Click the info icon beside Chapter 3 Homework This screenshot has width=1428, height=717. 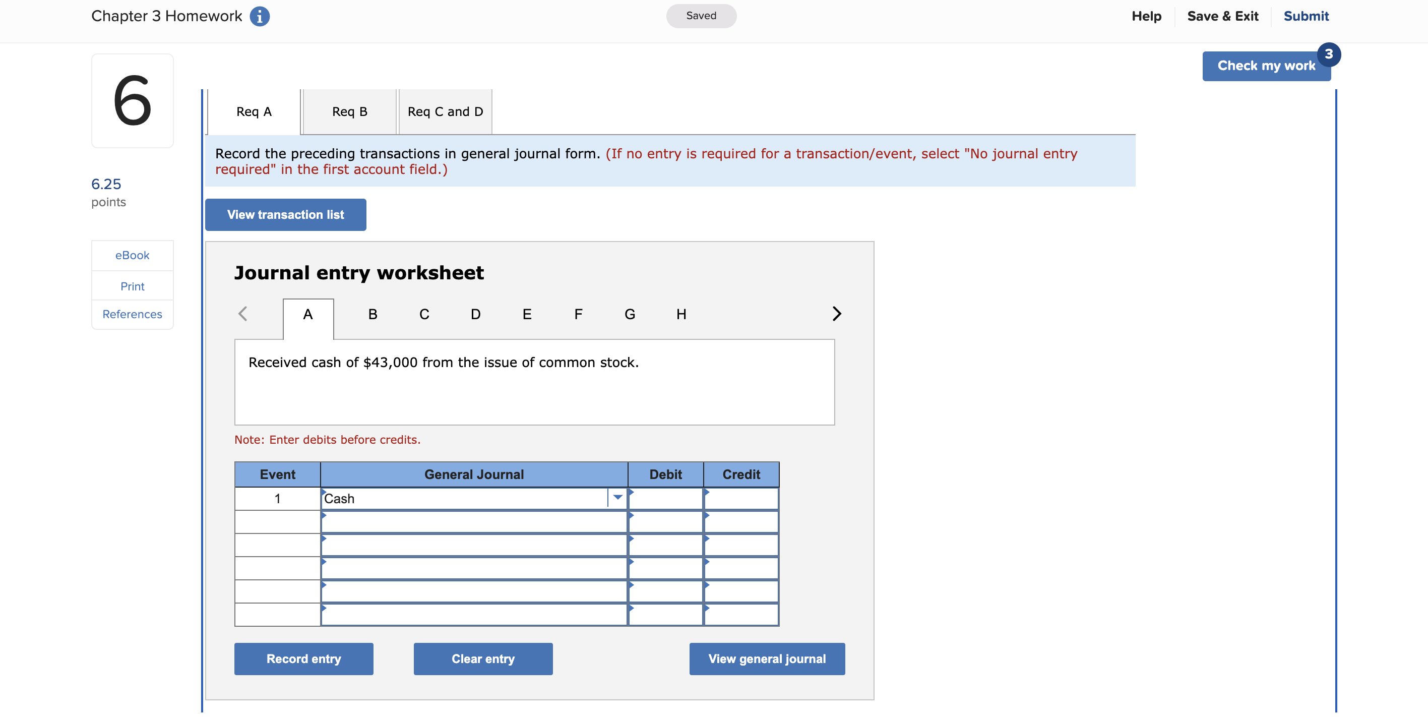pyautogui.click(x=260, y=16)
